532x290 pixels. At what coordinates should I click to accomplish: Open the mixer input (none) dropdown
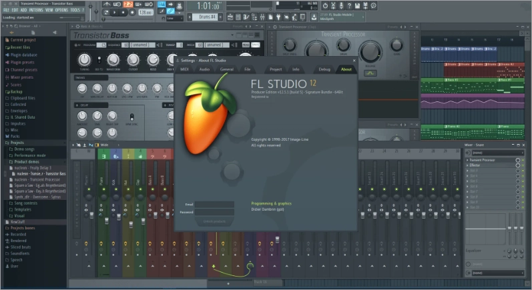tap(498, 153)
